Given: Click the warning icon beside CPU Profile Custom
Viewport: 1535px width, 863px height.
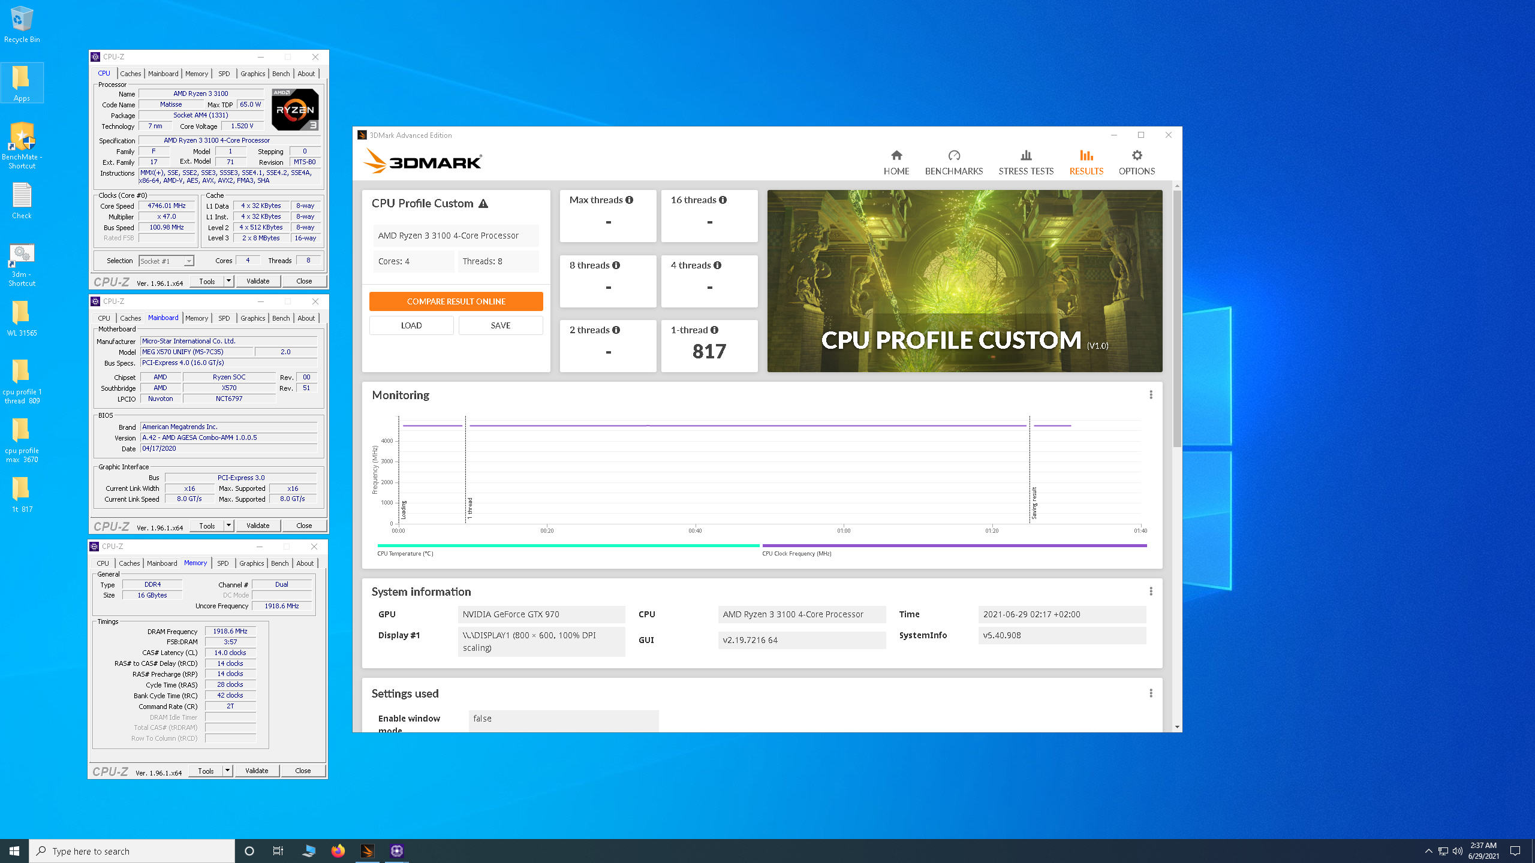Looking at the screenshot, I should click(483, 204).
